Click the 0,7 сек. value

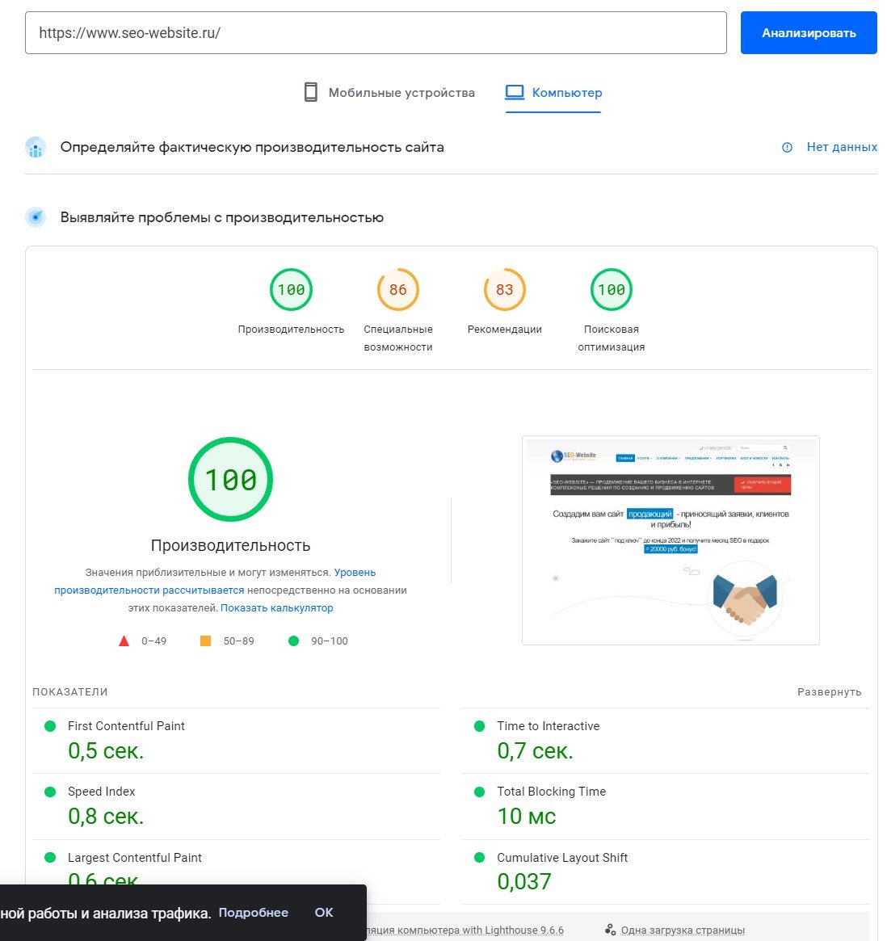[x=535, y=750]
